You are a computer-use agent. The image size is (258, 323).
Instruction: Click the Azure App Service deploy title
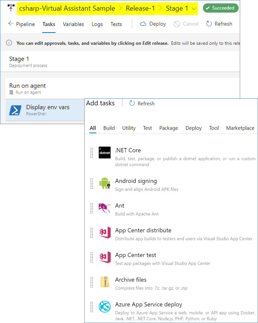point(149,305)
